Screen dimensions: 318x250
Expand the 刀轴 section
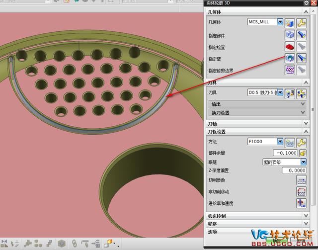(x=306, y=123)
